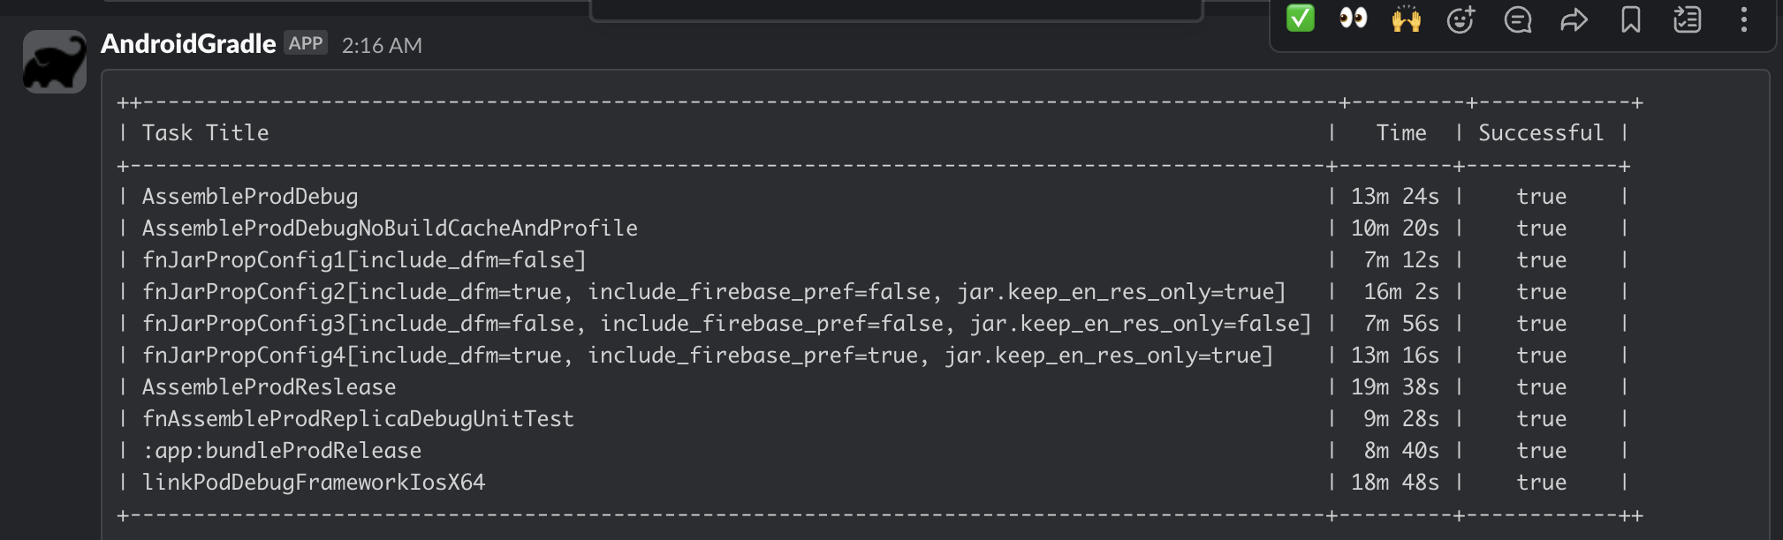Click the Task Title column header

[x=205, y=132]
